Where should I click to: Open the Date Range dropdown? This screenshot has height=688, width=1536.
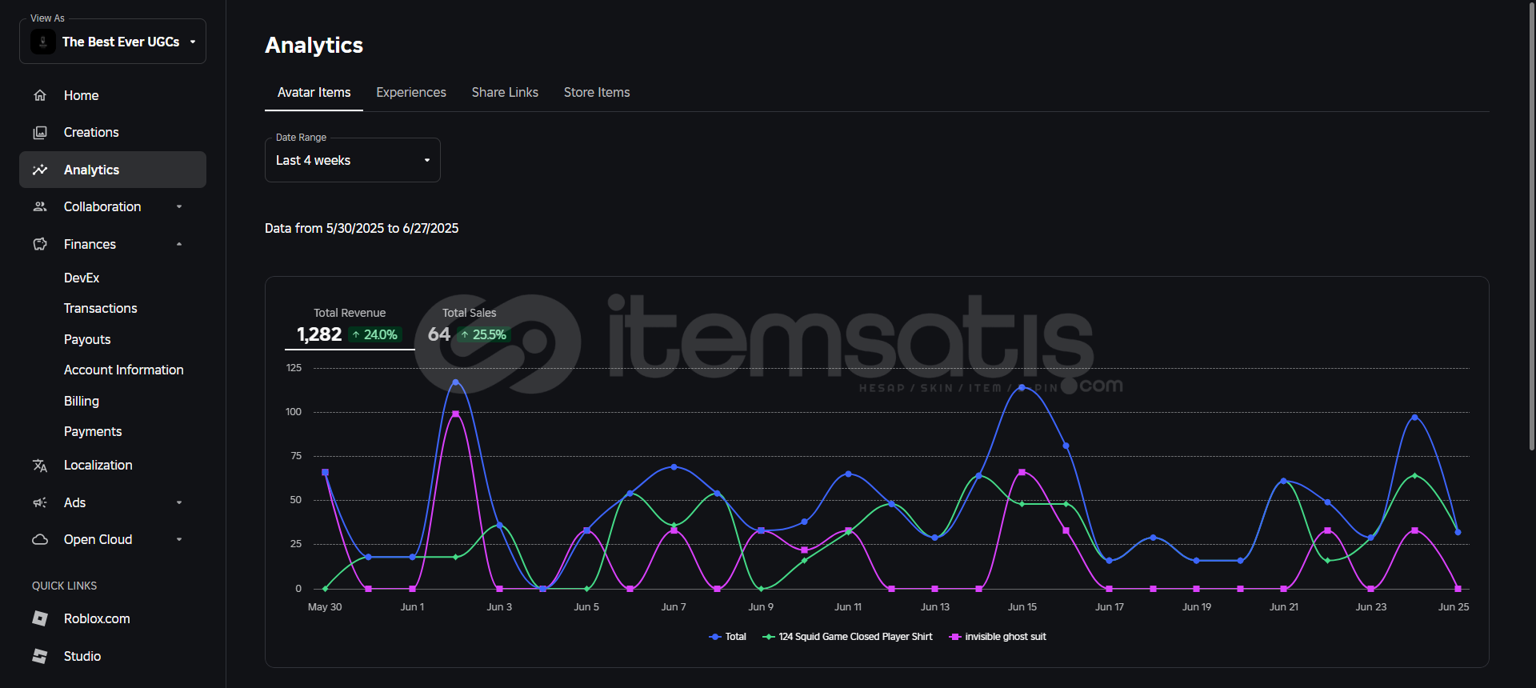point(353,160)
